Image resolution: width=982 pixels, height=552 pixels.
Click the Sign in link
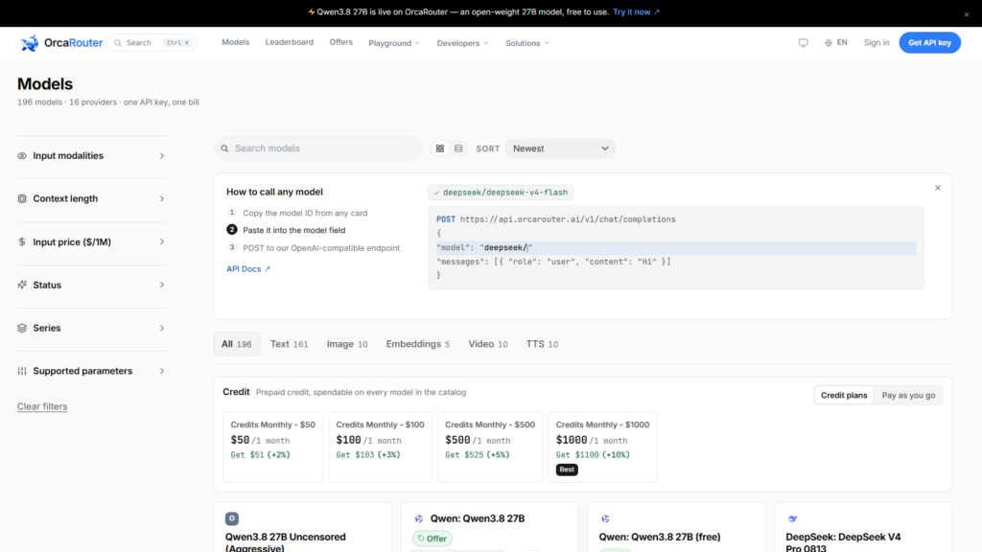[x=877, y=42]
